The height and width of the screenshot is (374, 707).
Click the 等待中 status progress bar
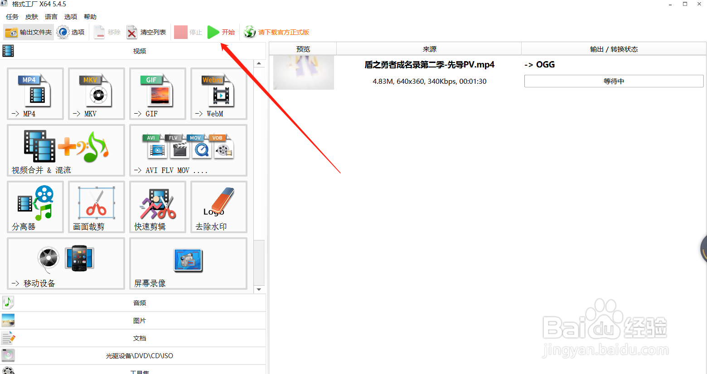click(614, 81)
